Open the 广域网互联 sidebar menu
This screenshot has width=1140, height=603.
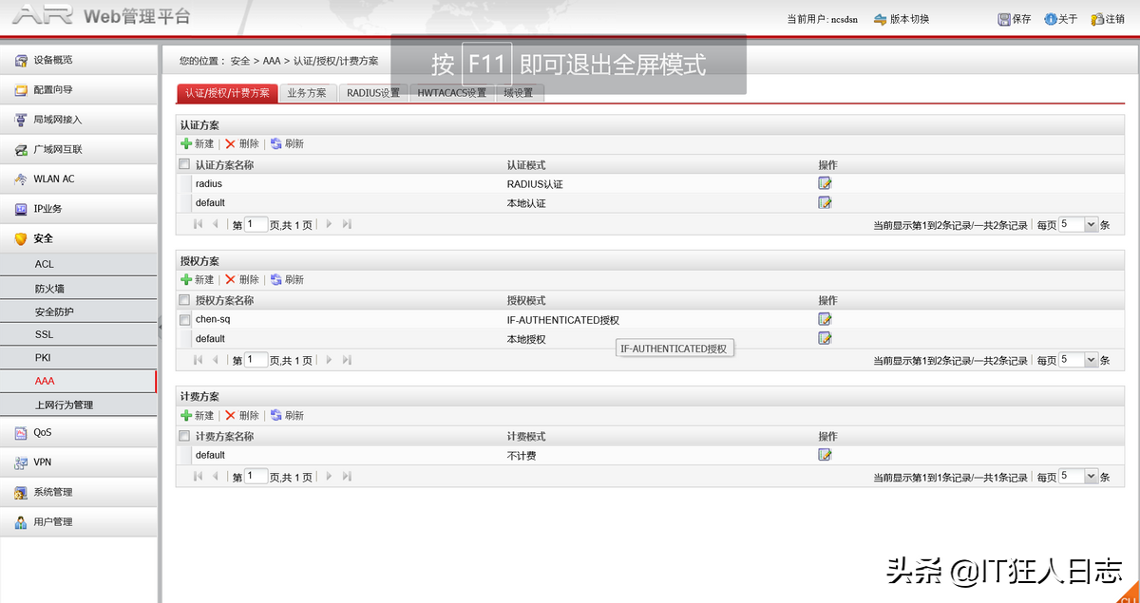click(x=79, y=149)
